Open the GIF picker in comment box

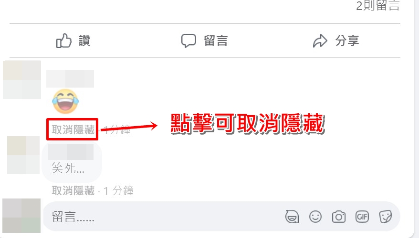tap(362, 217)
